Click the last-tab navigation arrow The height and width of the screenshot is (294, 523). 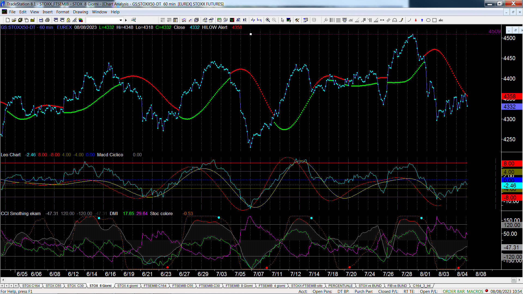pos(16,286)
